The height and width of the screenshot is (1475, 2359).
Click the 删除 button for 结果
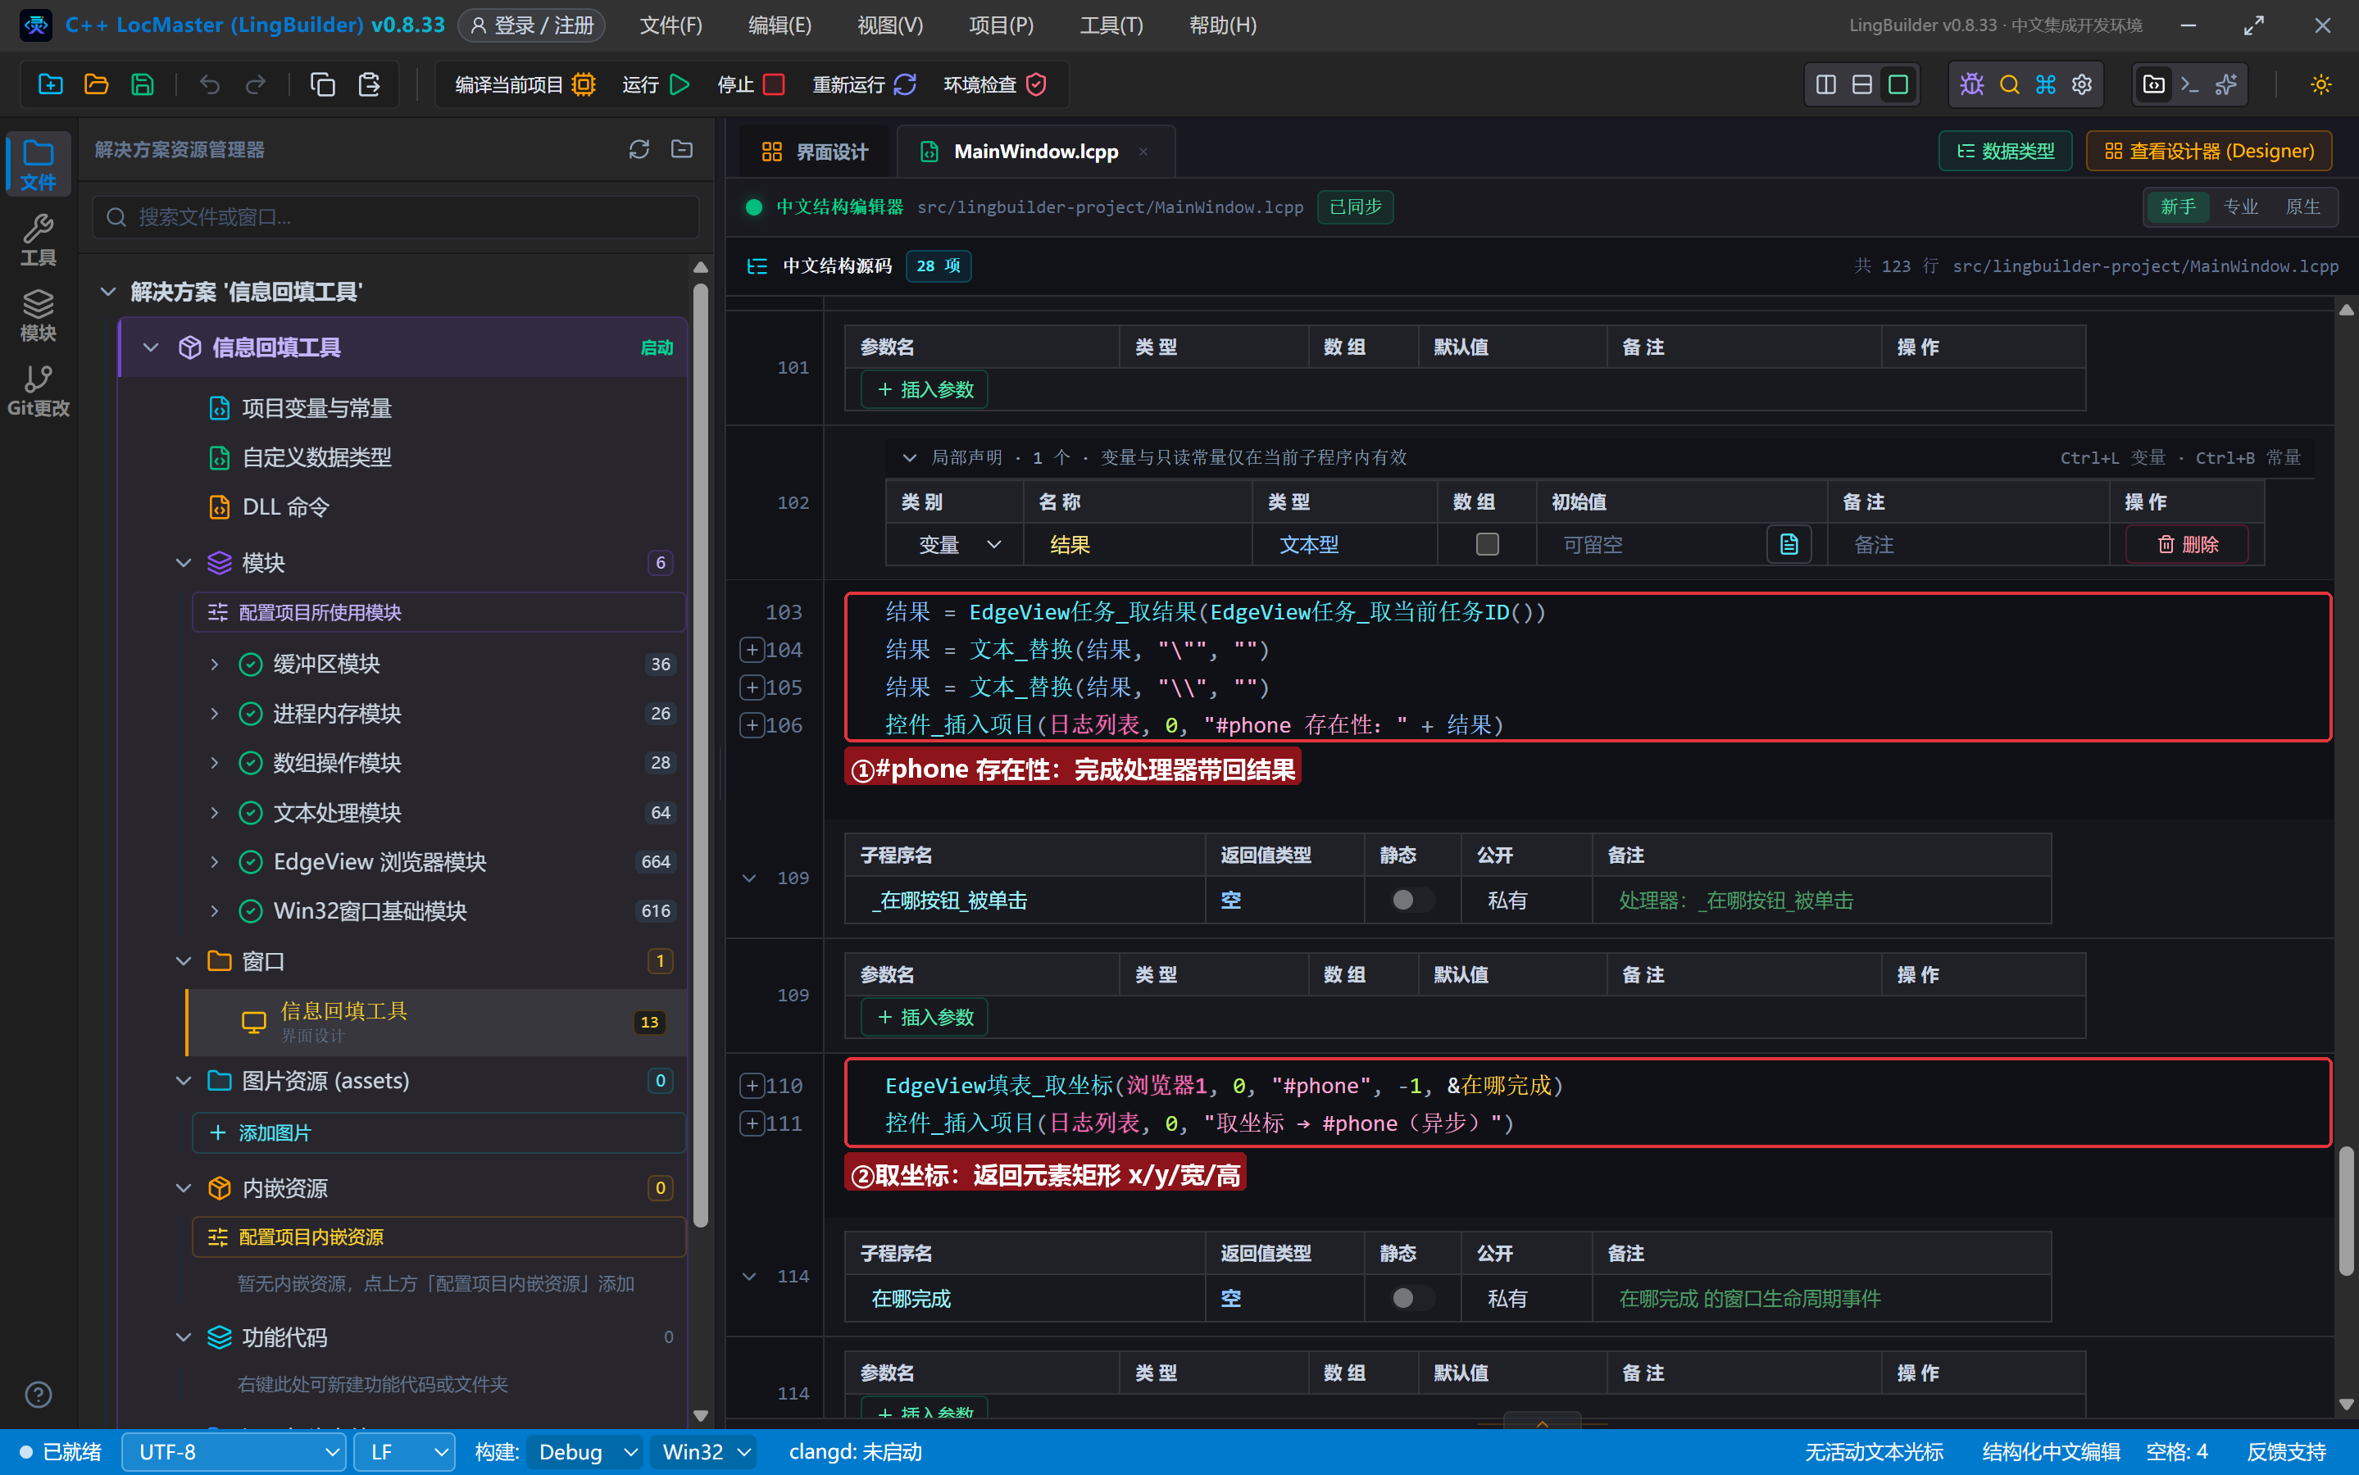click(2186, 544)
